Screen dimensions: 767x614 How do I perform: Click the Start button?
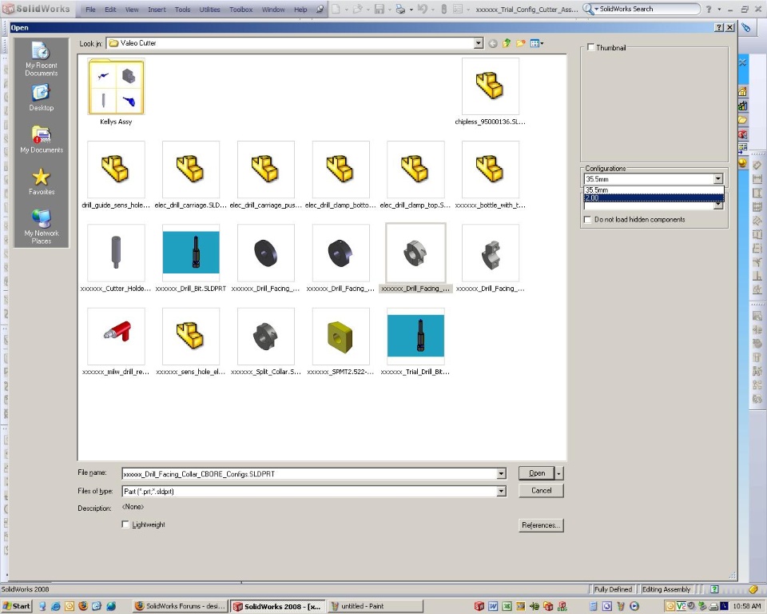(x=16, y=606)
